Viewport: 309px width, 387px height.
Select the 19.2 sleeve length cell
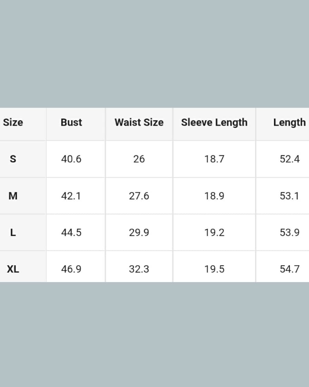click(x=214, y=233)
